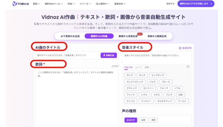This screenshot has width=223, height=127.
Task: Switch to 音楽から動画生成 tab
Action: coord(157,36)
